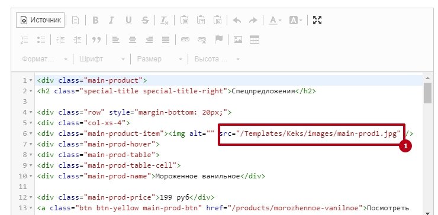Collapse code fold on line 12
Image resolution: width=438 pixels, height=215 pixels.
(31, 198)
